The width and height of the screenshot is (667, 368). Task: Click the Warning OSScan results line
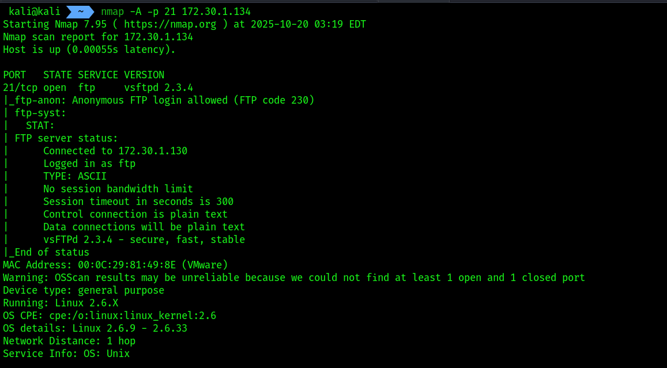[294, 278]
